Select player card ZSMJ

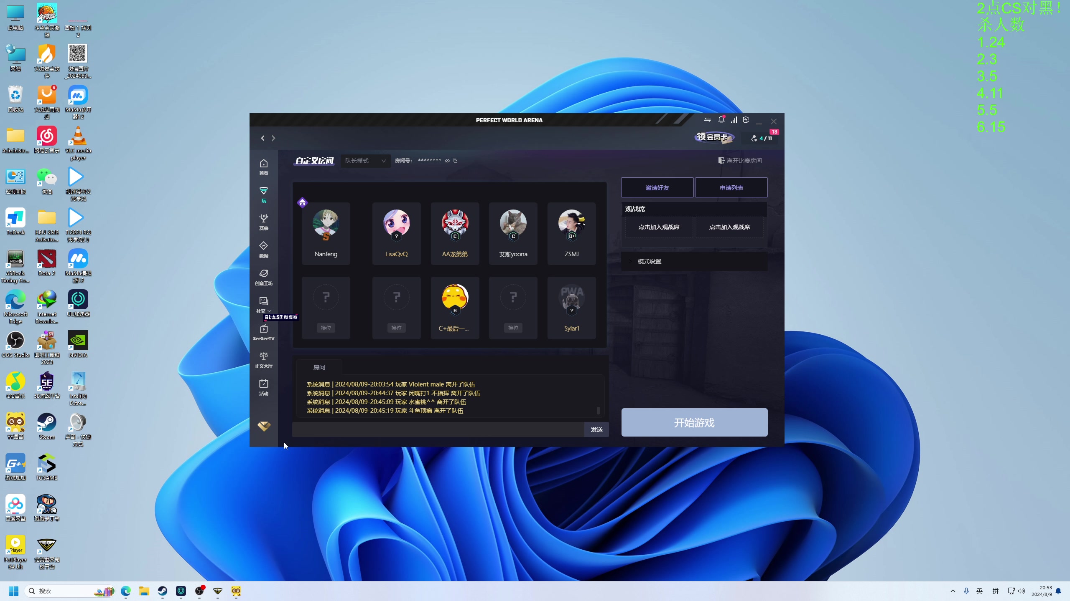click(571, 234)
